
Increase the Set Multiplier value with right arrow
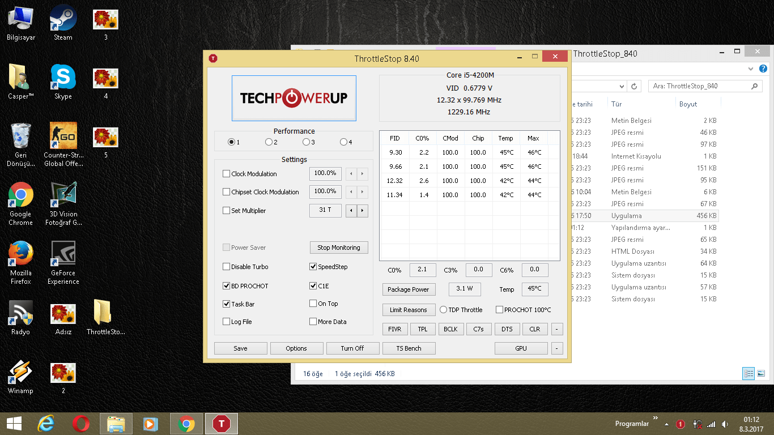tap(363, 211)
